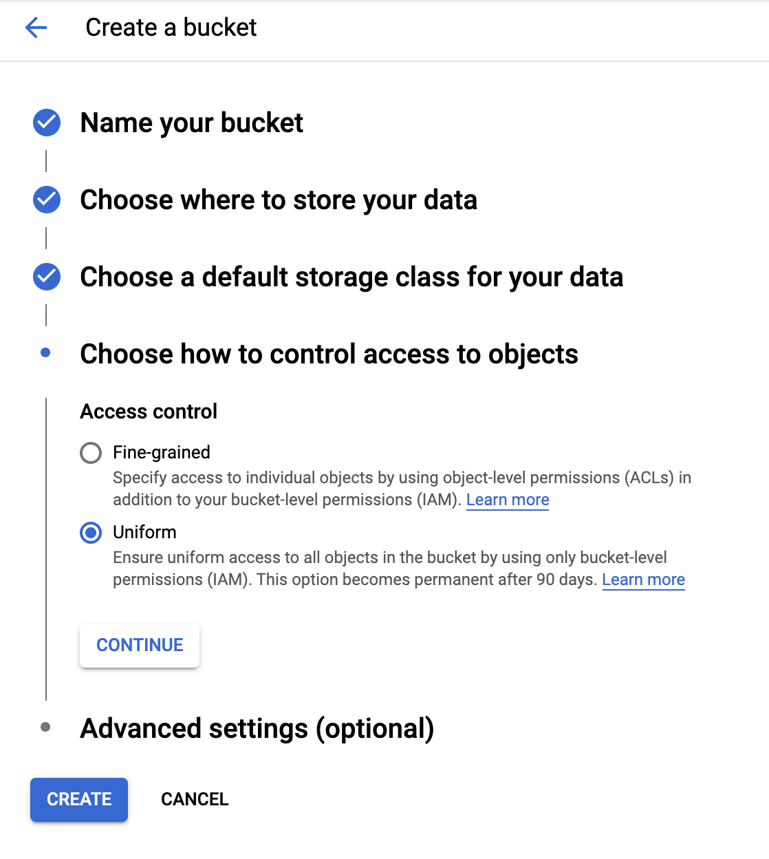769x859 pixels.
Task: Click the back arrow icon
Action: point(36,28)
